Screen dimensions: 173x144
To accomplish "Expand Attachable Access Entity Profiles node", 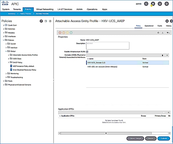I will coord(8,55).
